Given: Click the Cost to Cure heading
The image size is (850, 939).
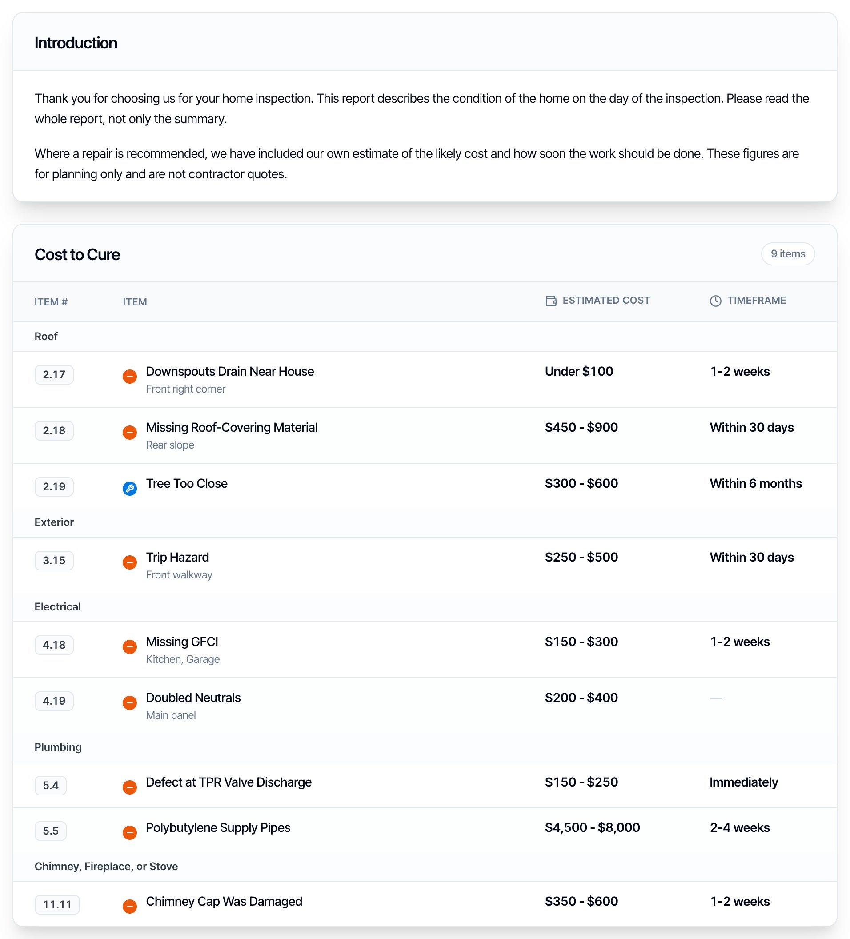Looking at the screenshot, I should tap(77, 255).
